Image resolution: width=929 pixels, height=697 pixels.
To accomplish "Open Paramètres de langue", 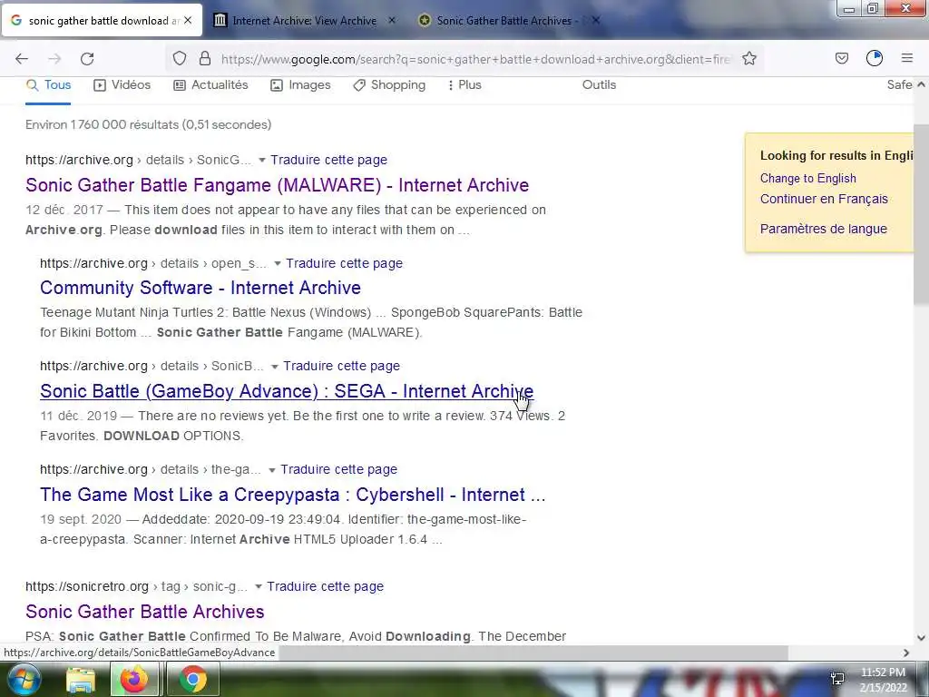I will point(824,229).
